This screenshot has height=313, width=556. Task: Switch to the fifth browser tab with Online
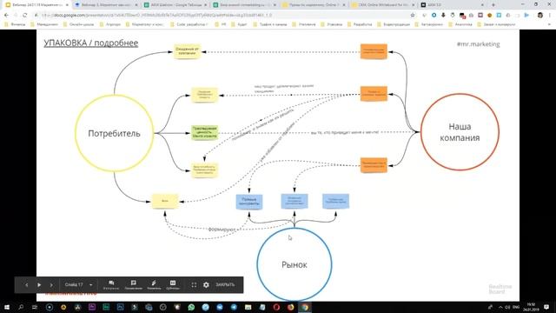point(314,5)
